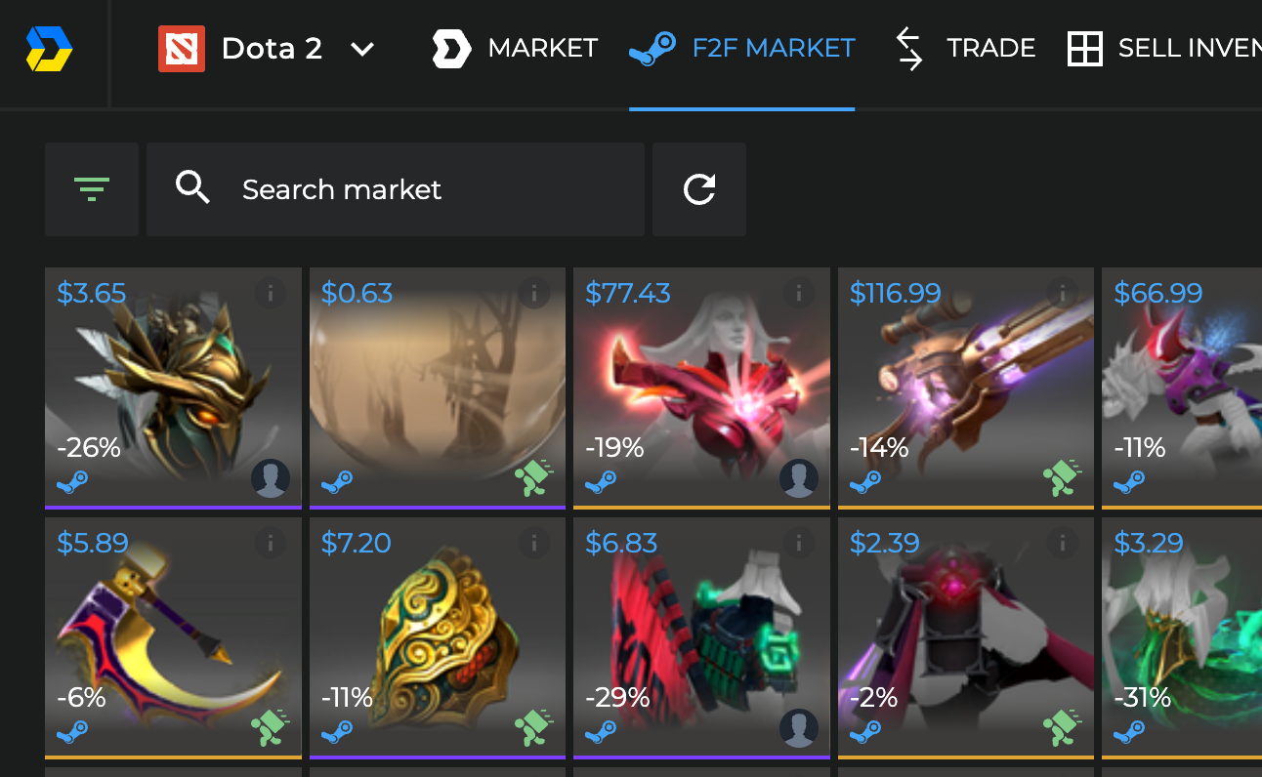Open the green filter options icon
Image resolution: width=1262 pixels, height=777 pixels.
[x=92, y=189]
